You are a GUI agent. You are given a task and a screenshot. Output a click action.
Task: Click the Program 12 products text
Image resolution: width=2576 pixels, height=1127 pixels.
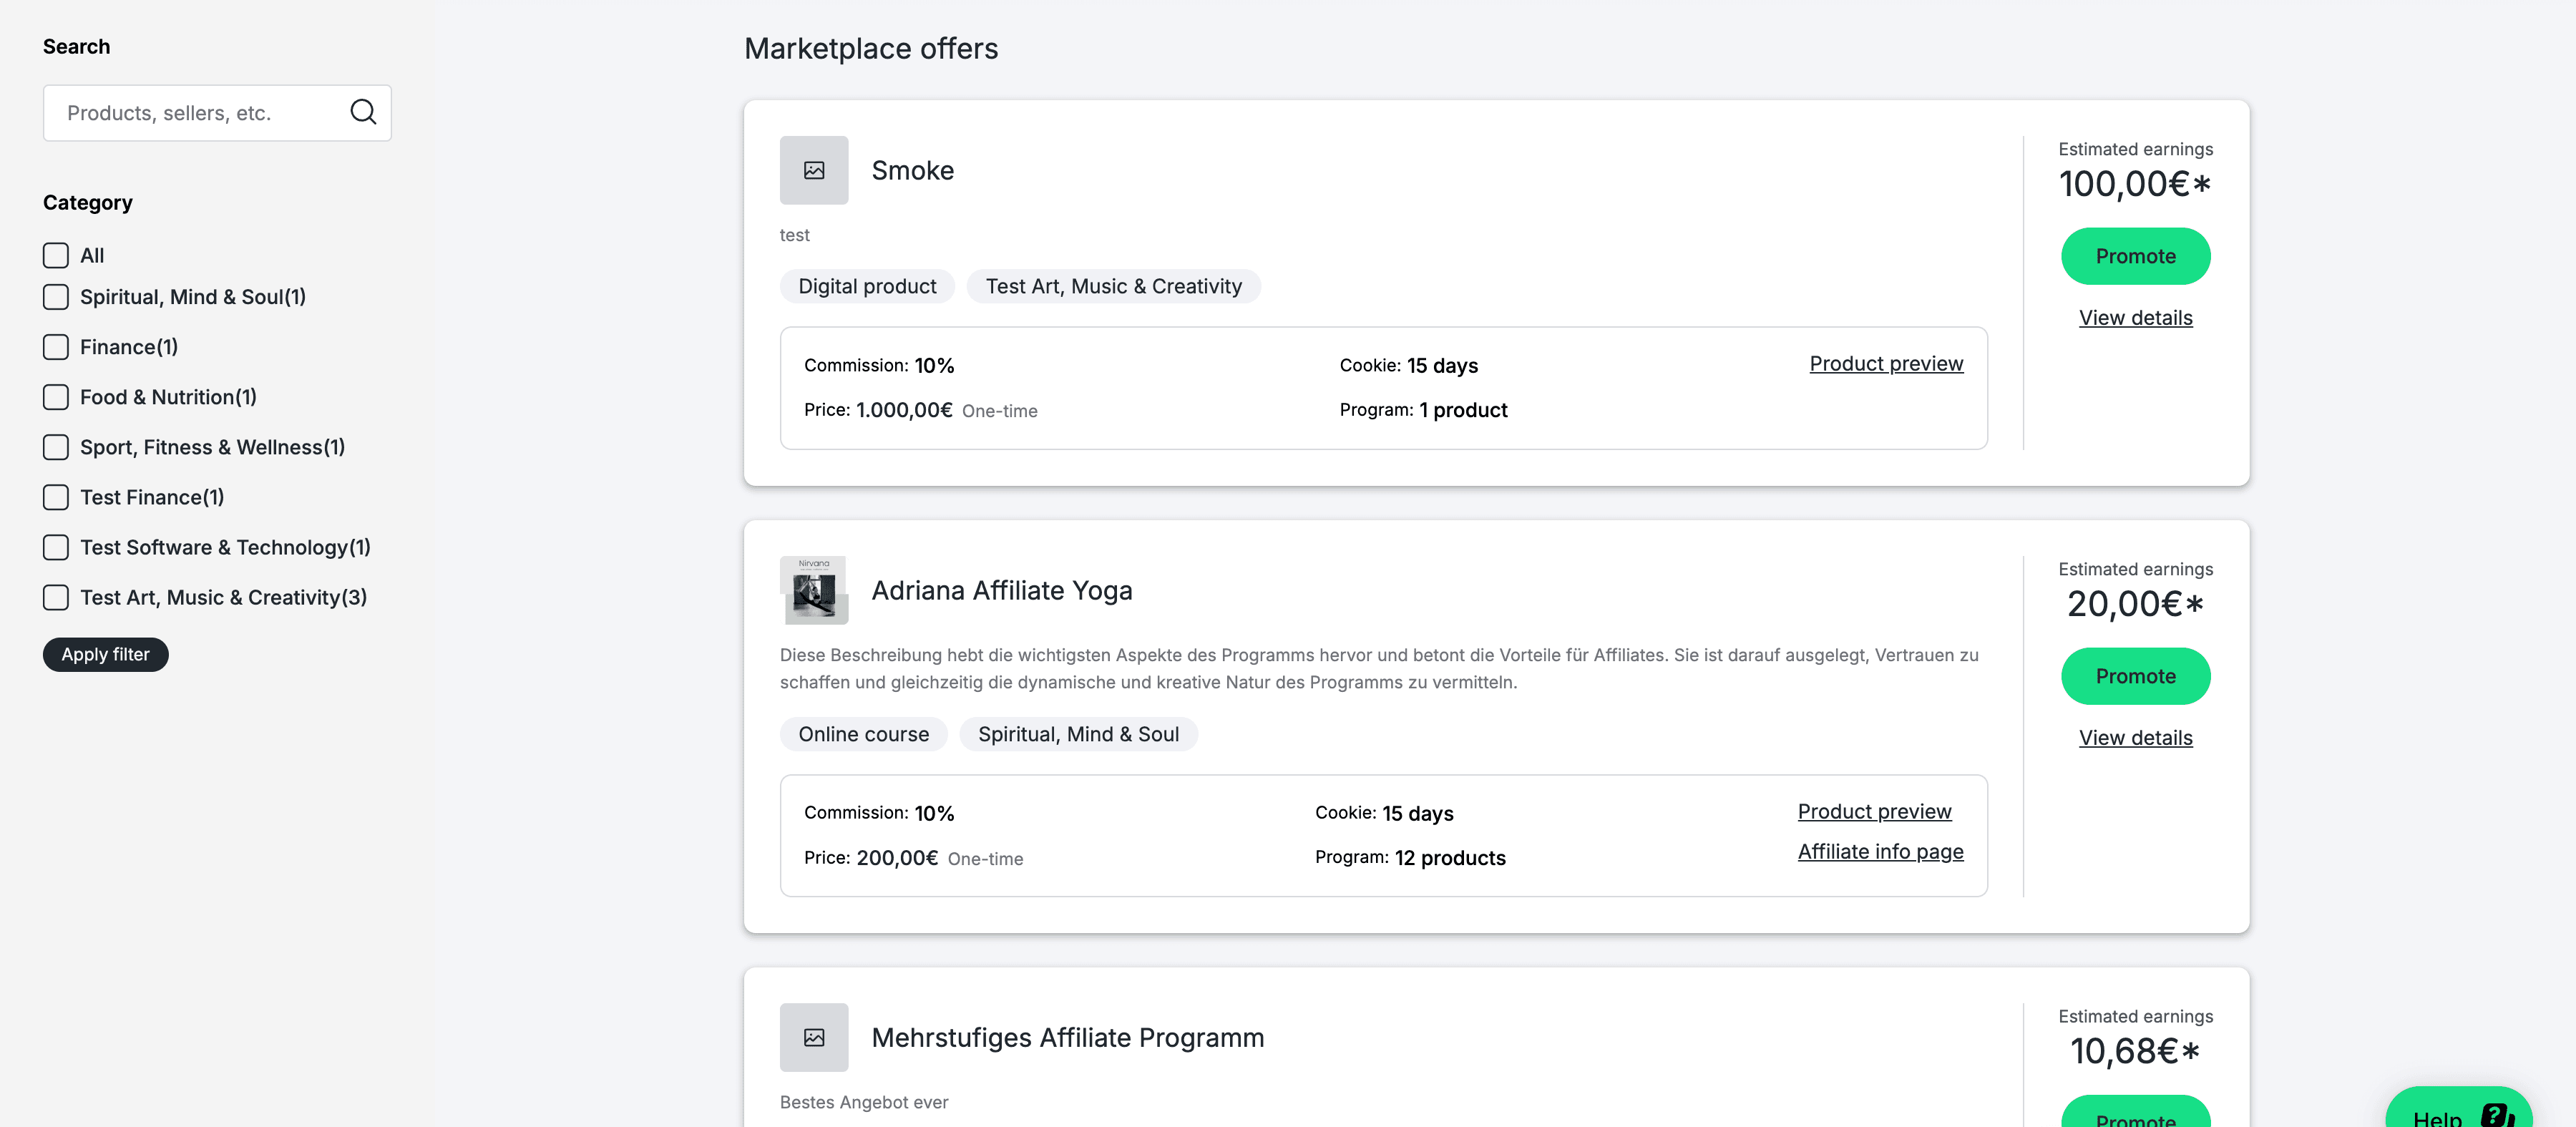1410,858
